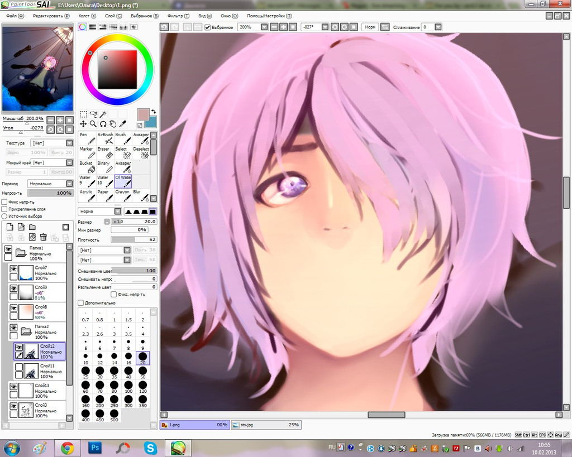Viewport: 572px width, 457px height.
Task: Open the Файл menu
Action: pos(15,16)
